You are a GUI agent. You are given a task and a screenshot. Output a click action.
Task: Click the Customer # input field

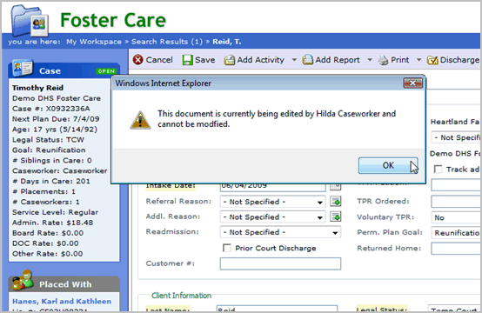click(x=280, y=263)
